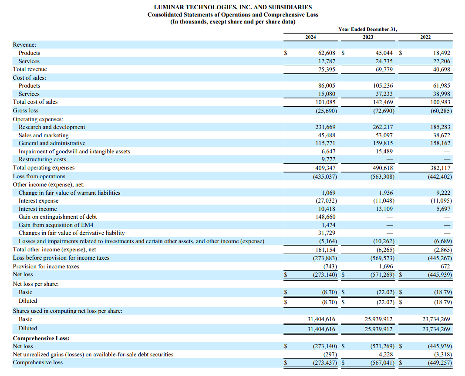Select 'Shares used in computing net loss' label

point(67,311)
